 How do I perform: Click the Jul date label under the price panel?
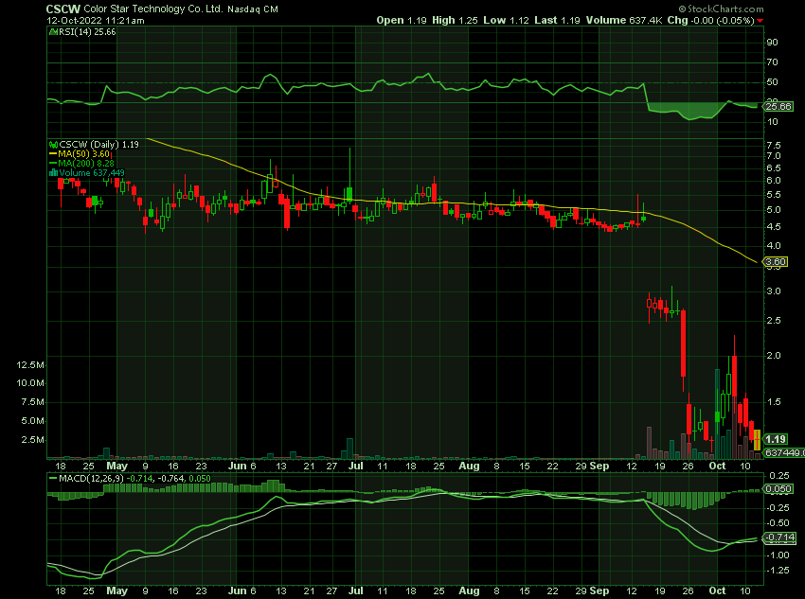[x=355, y=466]
